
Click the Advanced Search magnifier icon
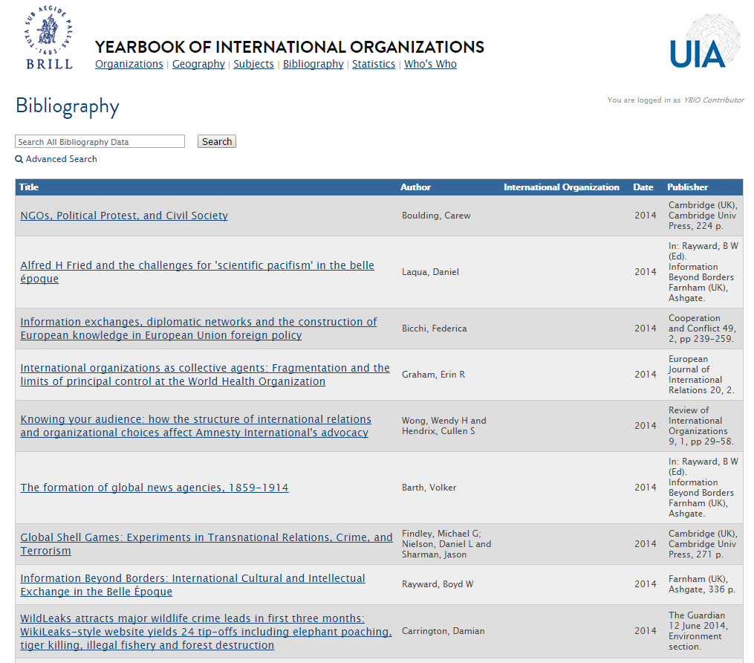(19, 159)
